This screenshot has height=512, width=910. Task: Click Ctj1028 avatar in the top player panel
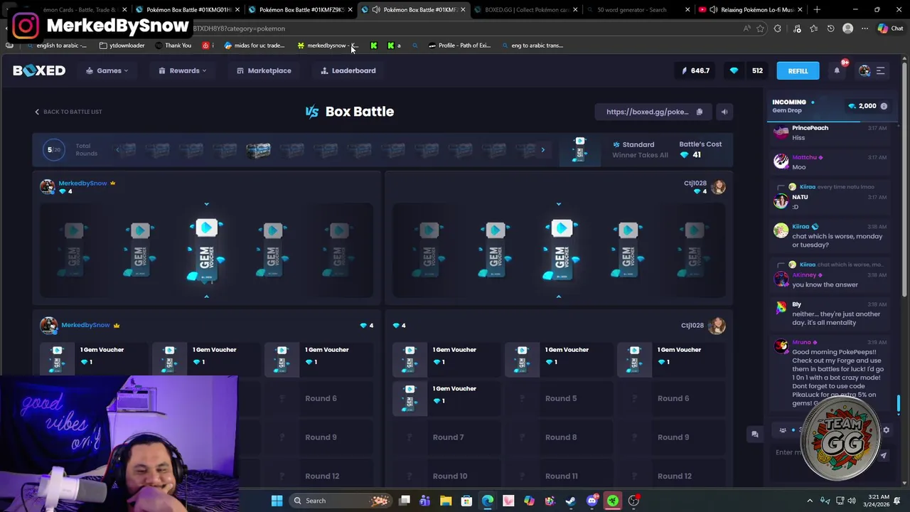pyautogui.click(x=718, y=186)
